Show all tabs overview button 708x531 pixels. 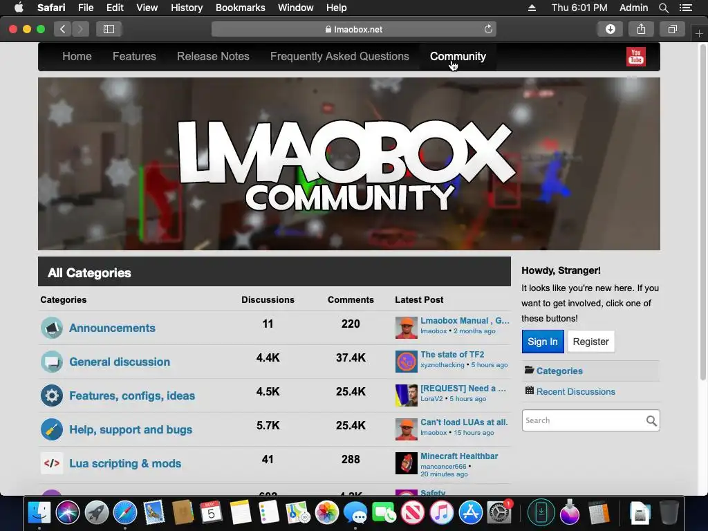[672, 29]
